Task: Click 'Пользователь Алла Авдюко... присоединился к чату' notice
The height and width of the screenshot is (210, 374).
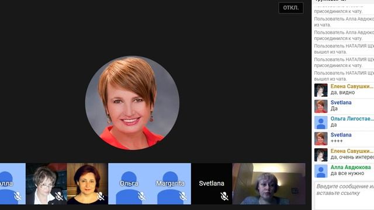Action: [x=344, y=35]
